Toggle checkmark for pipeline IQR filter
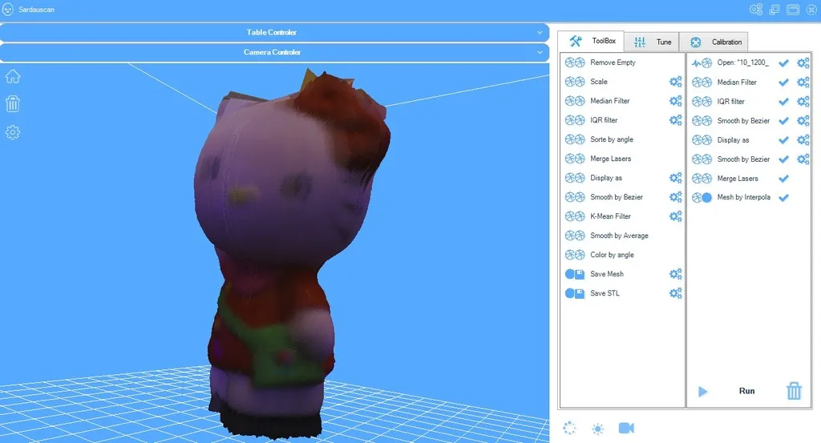 783,102
